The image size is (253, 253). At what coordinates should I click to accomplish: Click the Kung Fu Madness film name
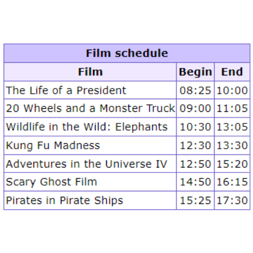coord(53,145)
